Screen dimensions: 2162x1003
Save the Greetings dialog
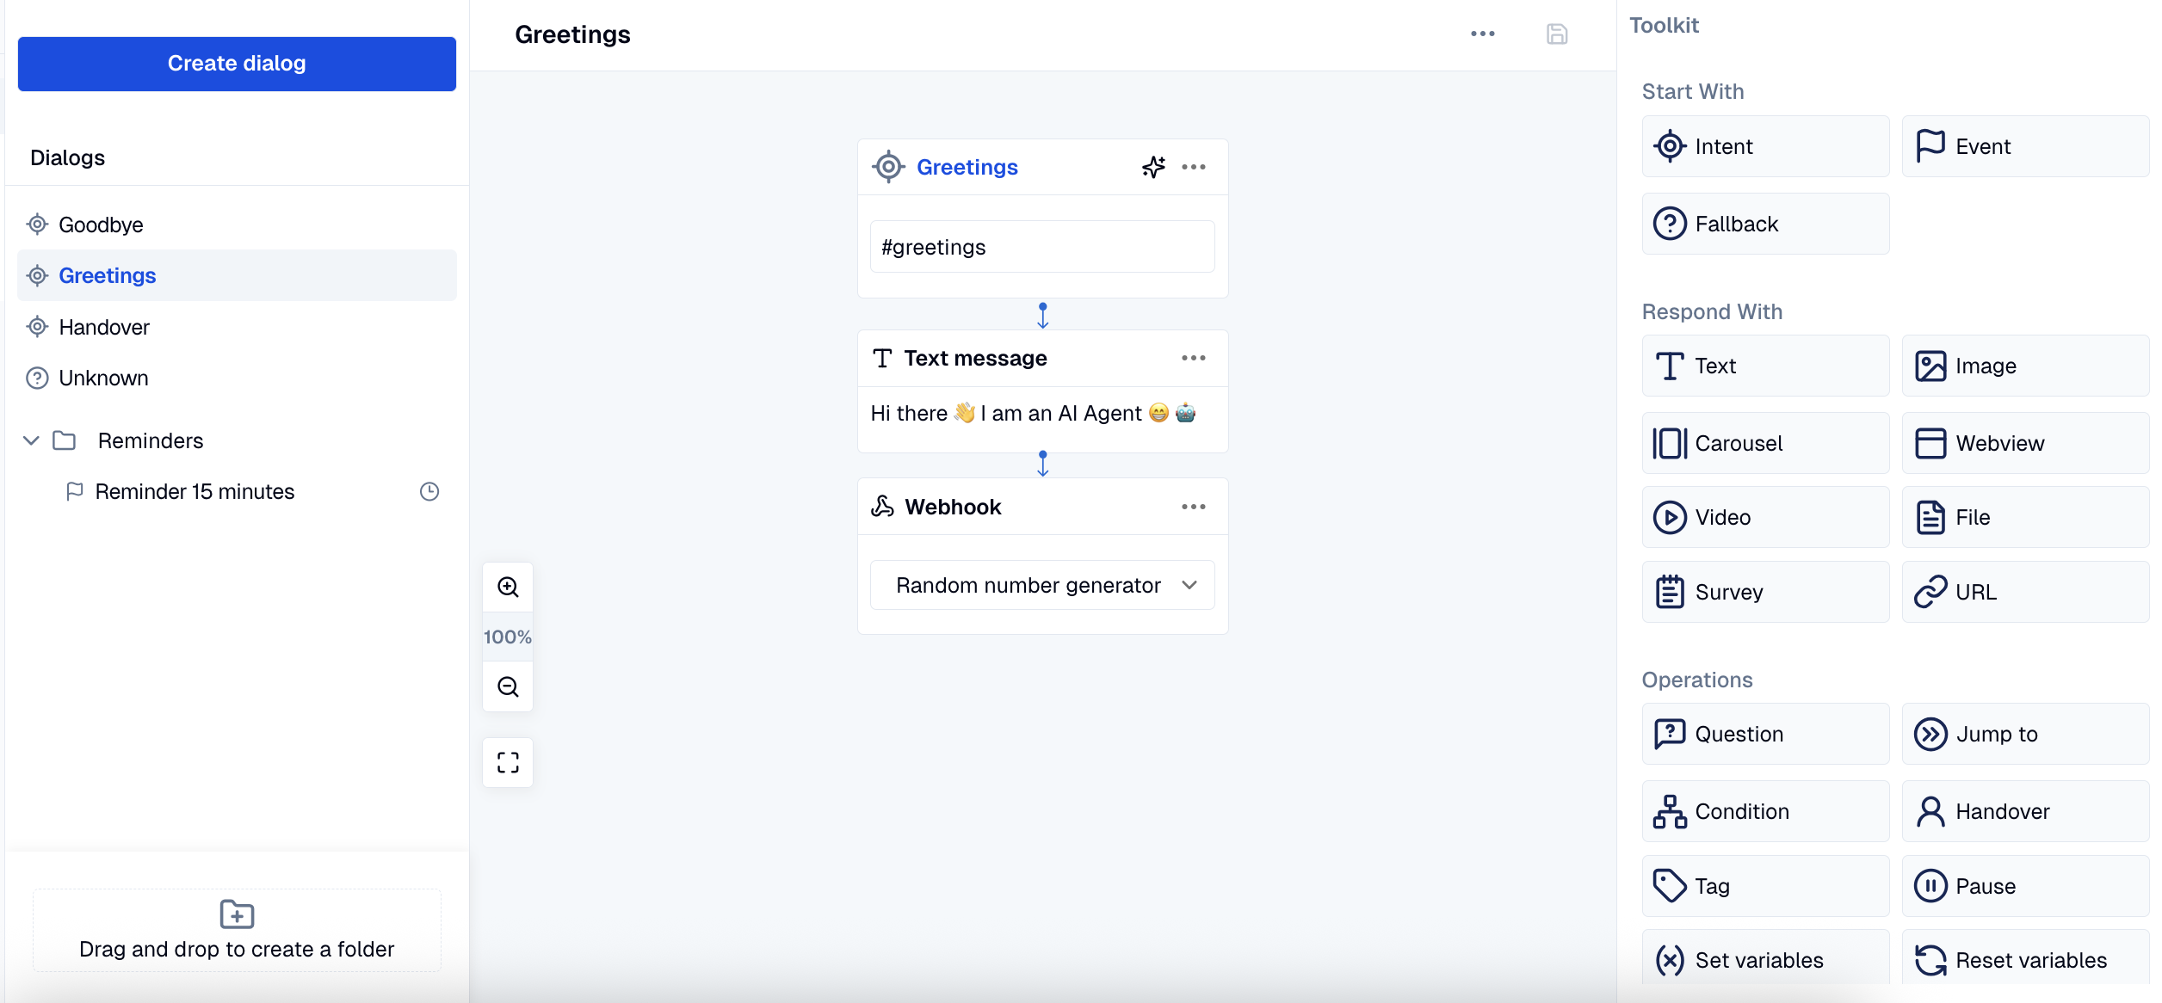tap(1556, 34)
